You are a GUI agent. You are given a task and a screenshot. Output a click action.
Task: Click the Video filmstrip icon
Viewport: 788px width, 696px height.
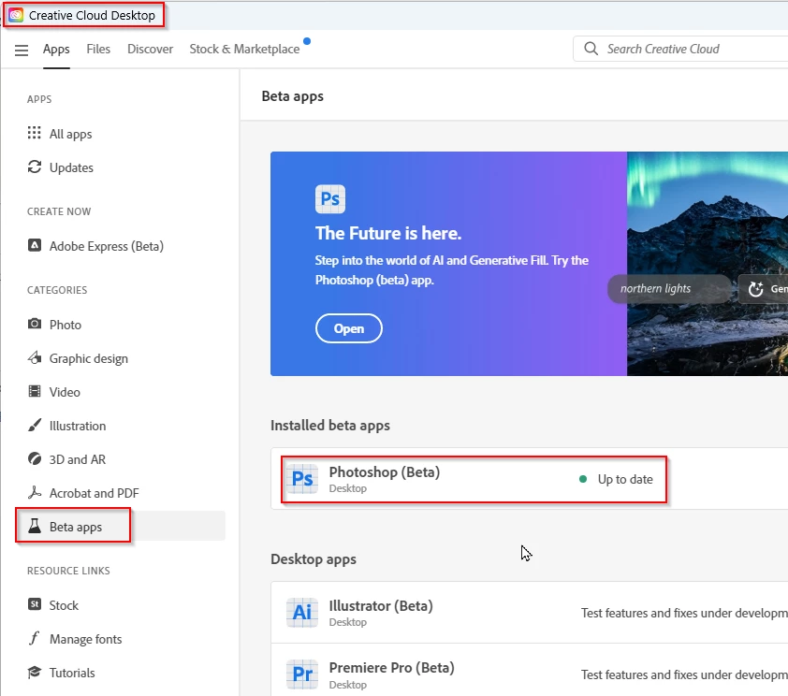point(35,391)
